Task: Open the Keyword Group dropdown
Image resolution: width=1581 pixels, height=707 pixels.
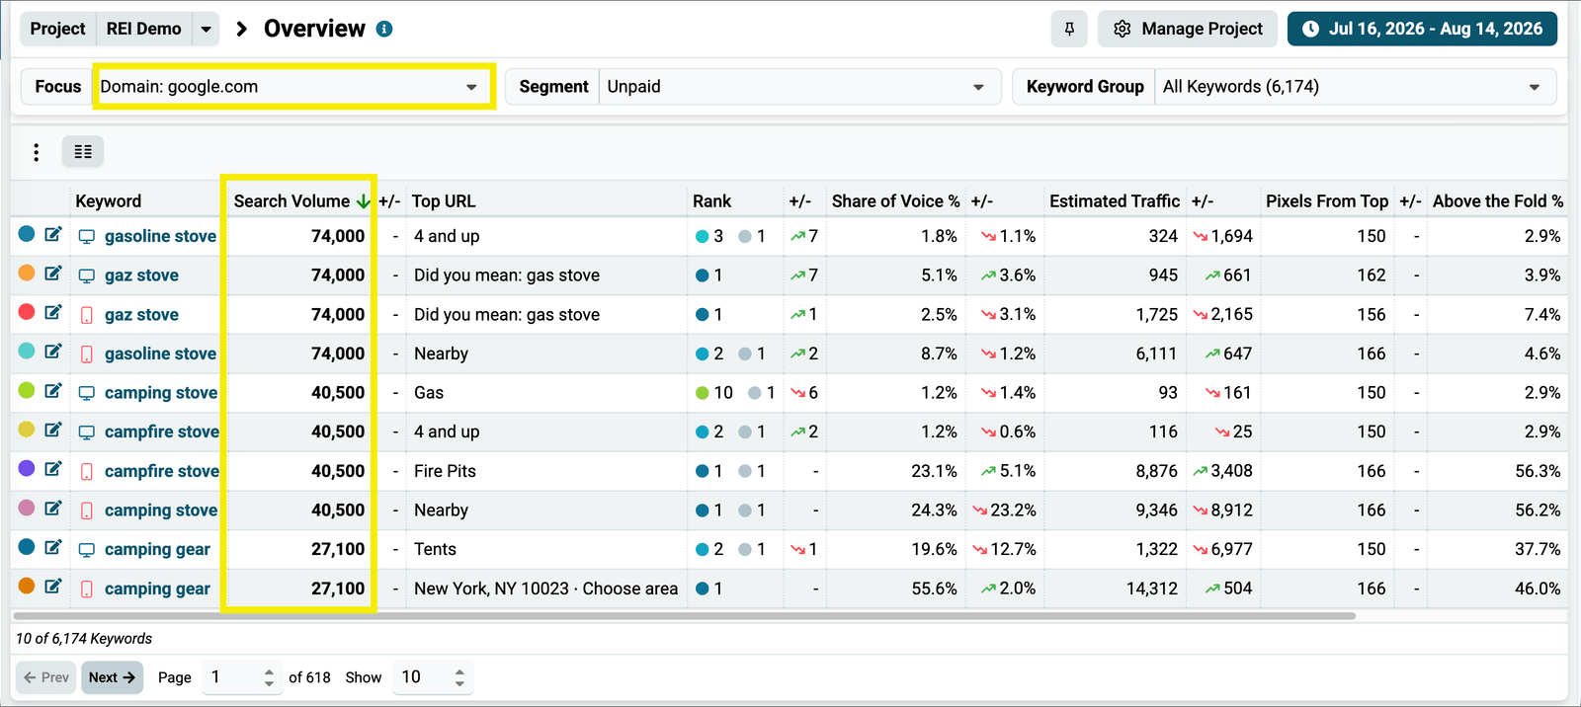Action: coord(1355,87)
